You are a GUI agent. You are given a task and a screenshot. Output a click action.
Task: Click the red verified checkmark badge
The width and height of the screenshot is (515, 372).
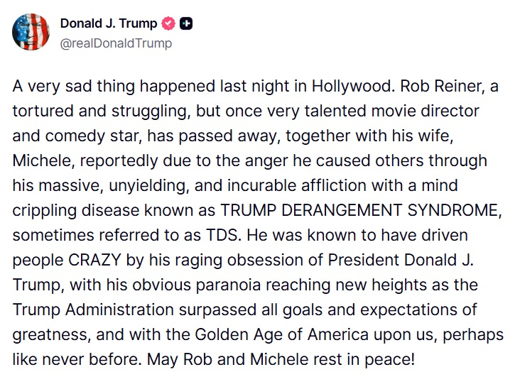pos(169,23)
